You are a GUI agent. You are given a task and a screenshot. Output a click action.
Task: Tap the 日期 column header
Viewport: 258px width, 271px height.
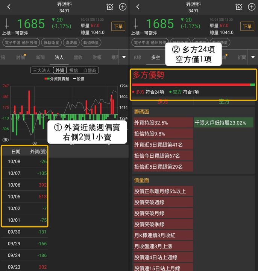(x=16, y=152)
